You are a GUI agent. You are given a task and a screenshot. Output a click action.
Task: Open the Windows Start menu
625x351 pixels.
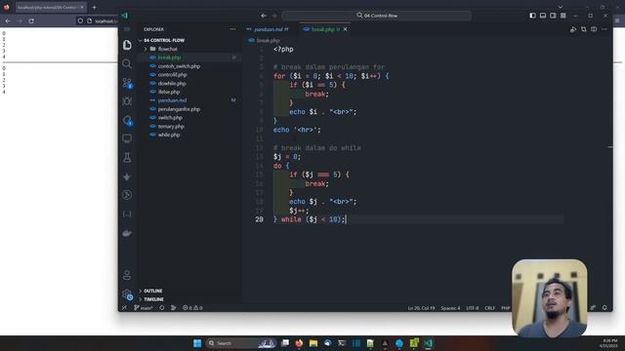[x=197, y=343]
